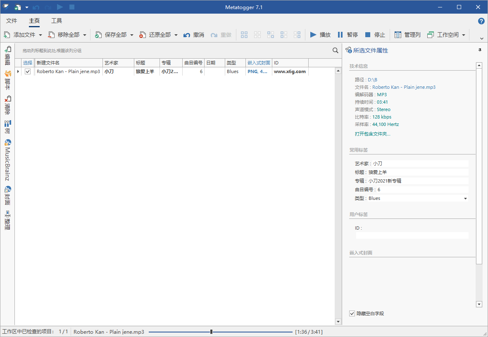Click the quick-access save icon in title bar
This screenshot has width=488, height=337.
18,7
